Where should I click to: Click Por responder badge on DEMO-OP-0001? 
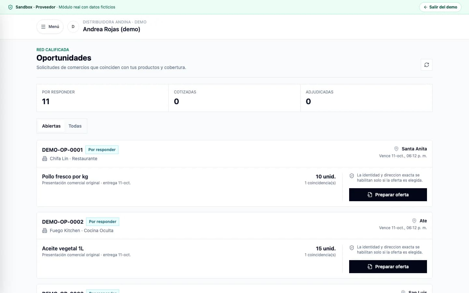pos(102,150)
